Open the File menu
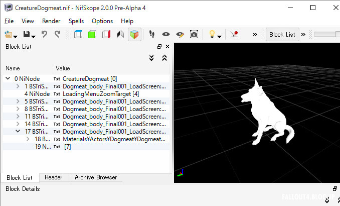The image size is (340, 206). tap(9, 21)
